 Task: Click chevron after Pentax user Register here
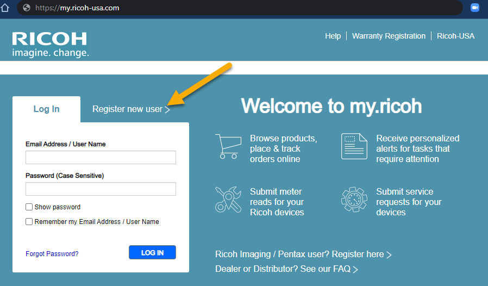[389, 255]
